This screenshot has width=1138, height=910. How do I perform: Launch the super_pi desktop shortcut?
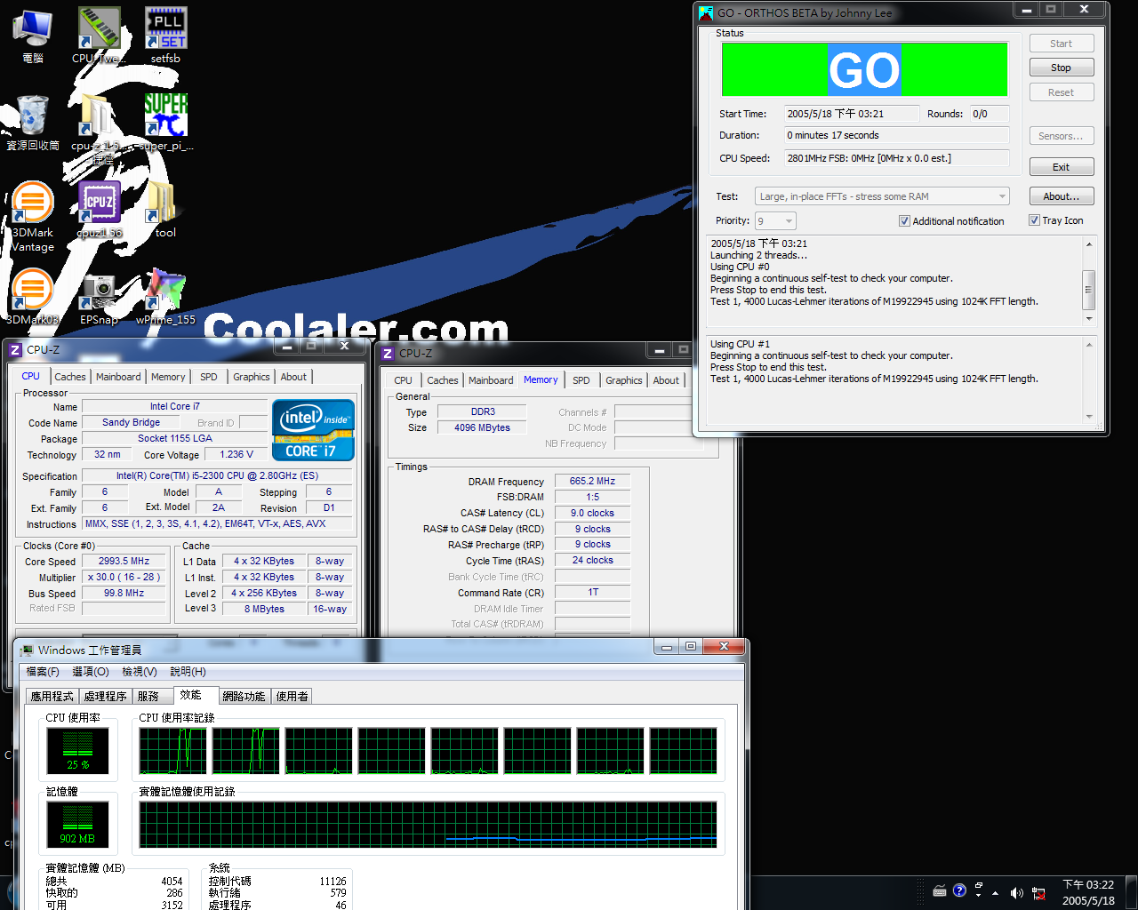[x=165, y=123]
